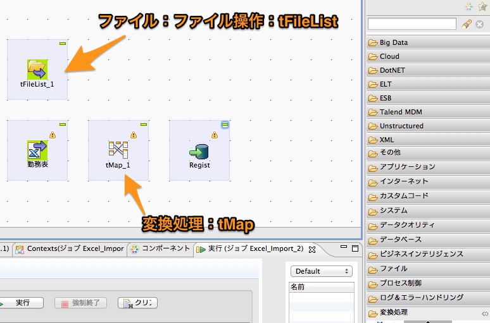
Task: Expand the ELT palette folder
Action: point(428,84)
